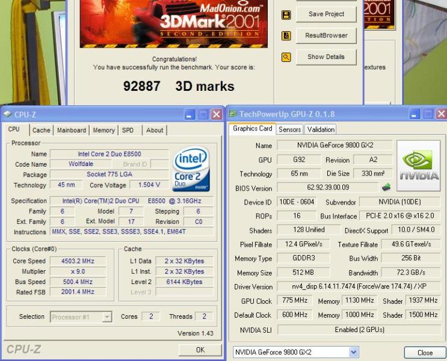Click the 4503.2 MHz core speed value
Viewport: 447px width, 361px height.
pos(78,261)
